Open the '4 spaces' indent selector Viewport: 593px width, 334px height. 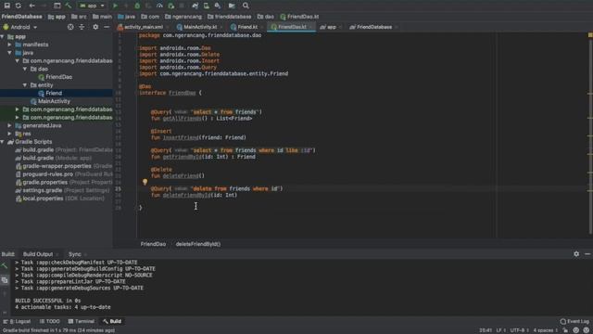545,330
